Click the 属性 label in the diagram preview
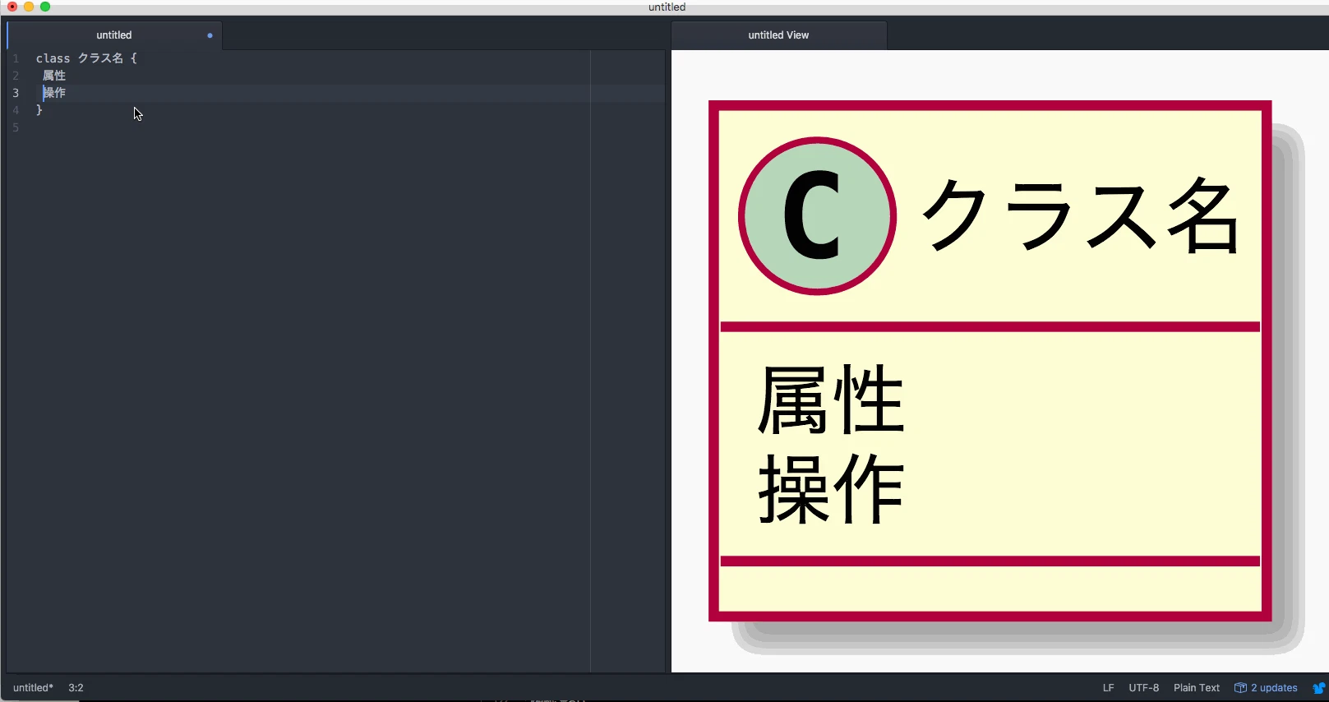This screenshot has height=702, width=1329. 831,400
